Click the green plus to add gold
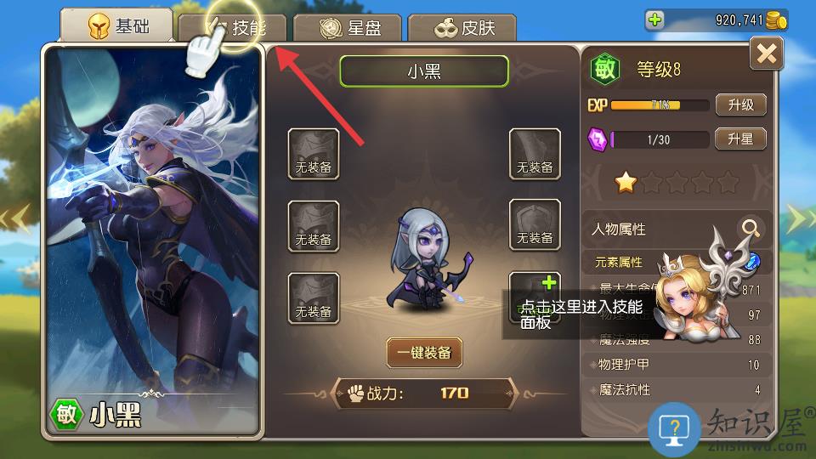Image resolution: width=816 pixels, height=459 pixels. click(x=654, y=20)
